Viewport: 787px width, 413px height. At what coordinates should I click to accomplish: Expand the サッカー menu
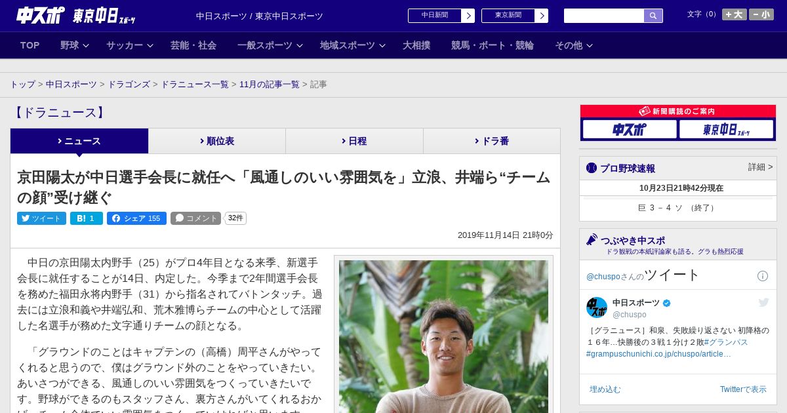[130, 45]
